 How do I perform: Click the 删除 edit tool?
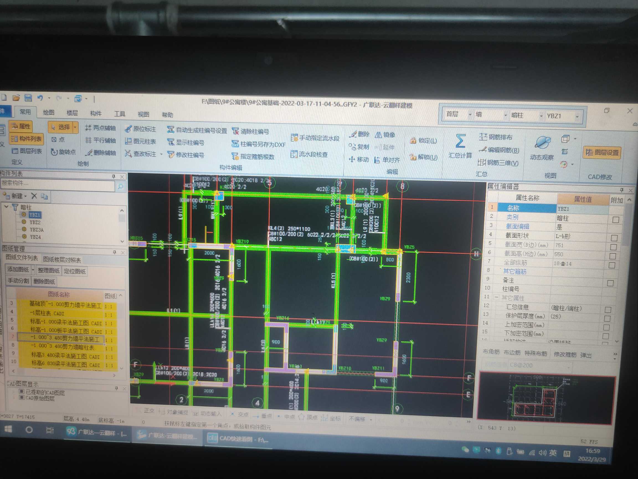[359, 134]
